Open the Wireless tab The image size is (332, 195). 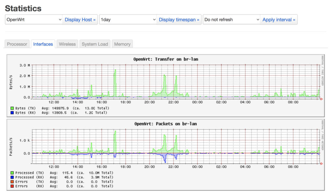[x=67, y=44]
